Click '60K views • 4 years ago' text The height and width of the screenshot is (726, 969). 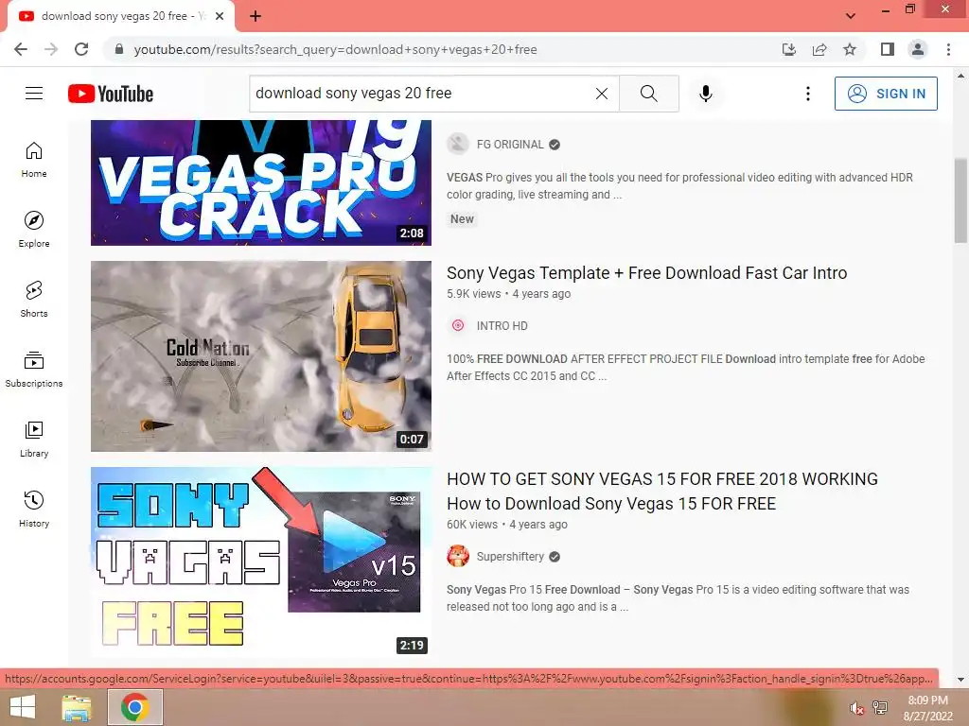click(507, 525)
